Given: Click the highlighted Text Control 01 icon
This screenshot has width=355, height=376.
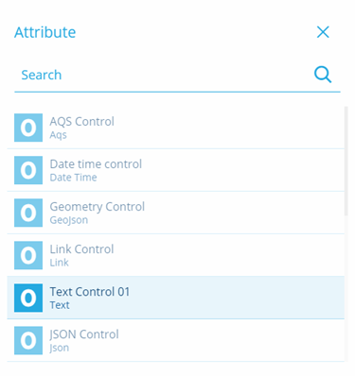Looking at the screenshot, I should click(x=28, y=298).
